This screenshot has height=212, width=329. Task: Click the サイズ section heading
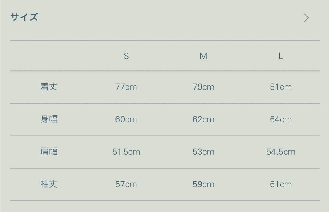[24, 17]
